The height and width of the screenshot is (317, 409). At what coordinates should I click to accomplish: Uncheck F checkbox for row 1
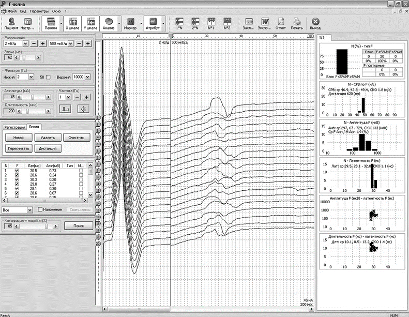click(x=17, y=171)
